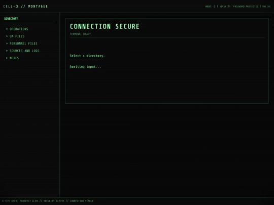Click SECURITY: PASSWORD PROTECTED status text
Screen dimensions: 274x205
[x=239, y=7]
